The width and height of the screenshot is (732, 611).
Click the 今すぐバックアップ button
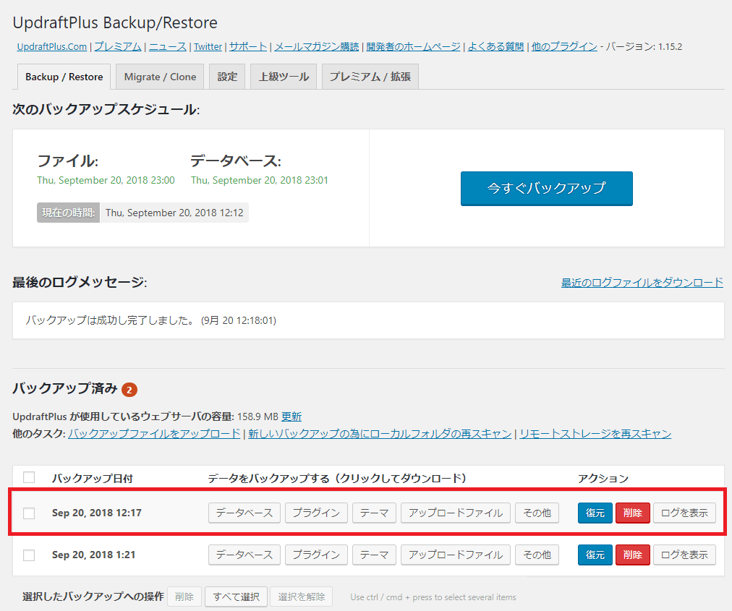point(546,188)
